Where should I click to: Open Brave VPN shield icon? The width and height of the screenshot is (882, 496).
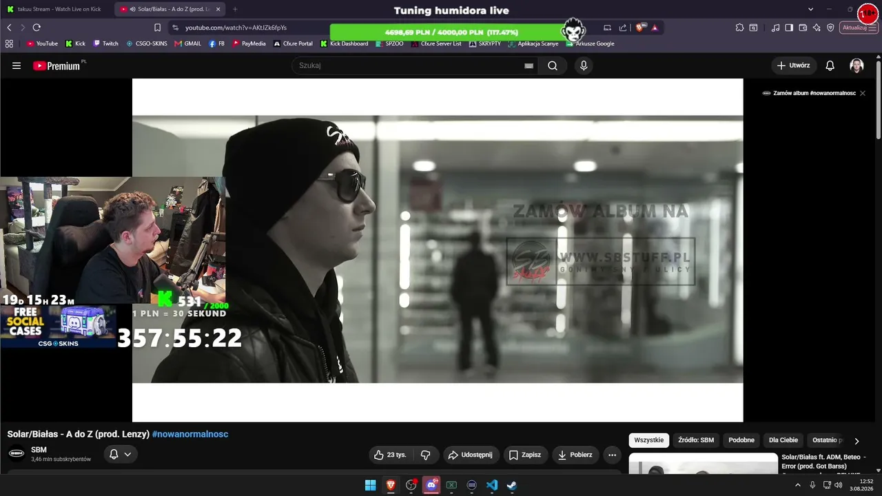[x=830, y=28]
